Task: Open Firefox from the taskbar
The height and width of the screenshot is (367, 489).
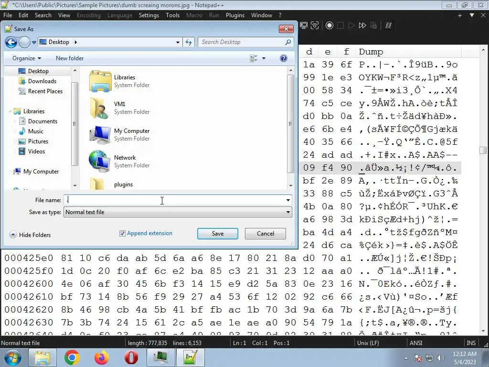Action: coord(102,357)
